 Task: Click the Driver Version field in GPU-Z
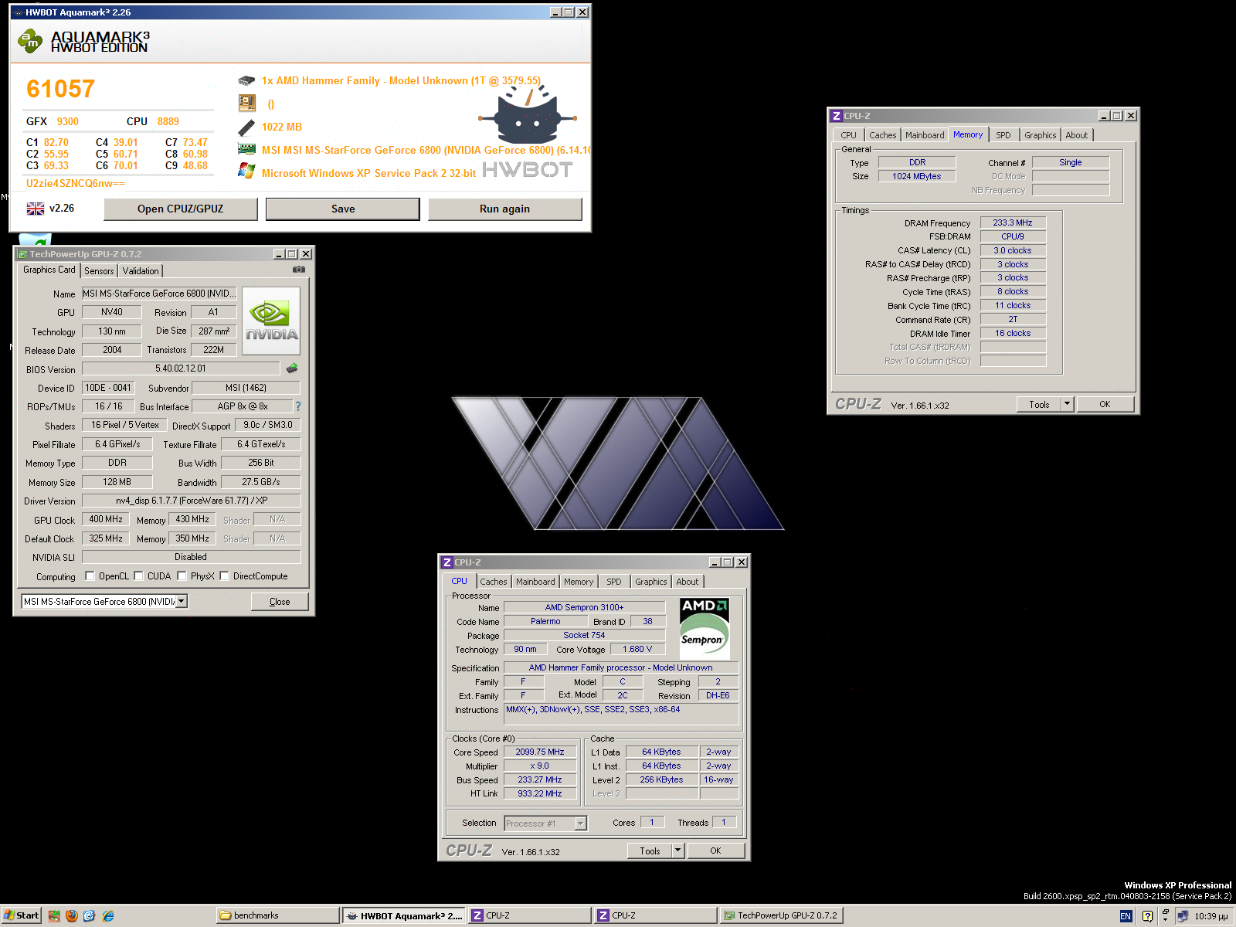[x=192, y=501]
